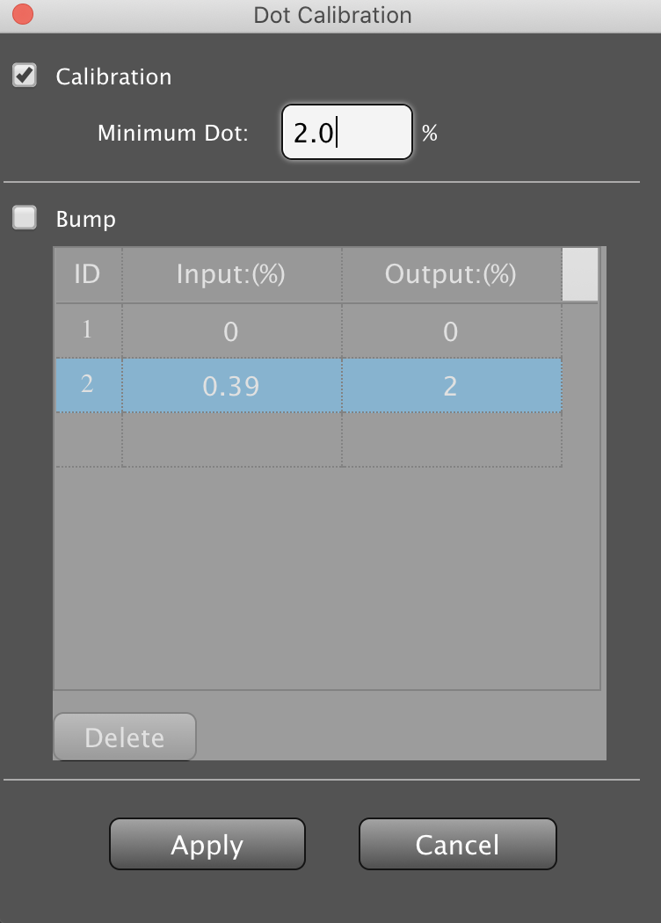
Task: Click the light corner box beside Output header
Action: click(580, 274)
